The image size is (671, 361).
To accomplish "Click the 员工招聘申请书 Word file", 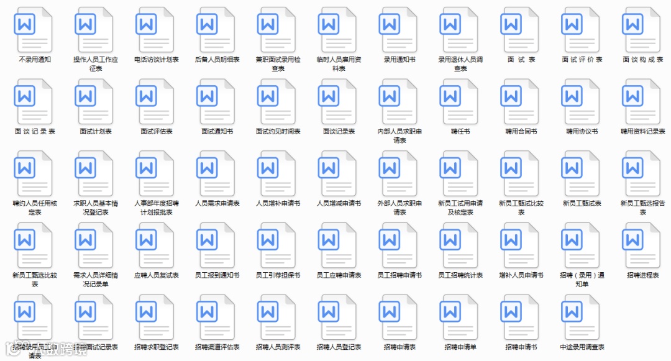I will coord(399,246).
